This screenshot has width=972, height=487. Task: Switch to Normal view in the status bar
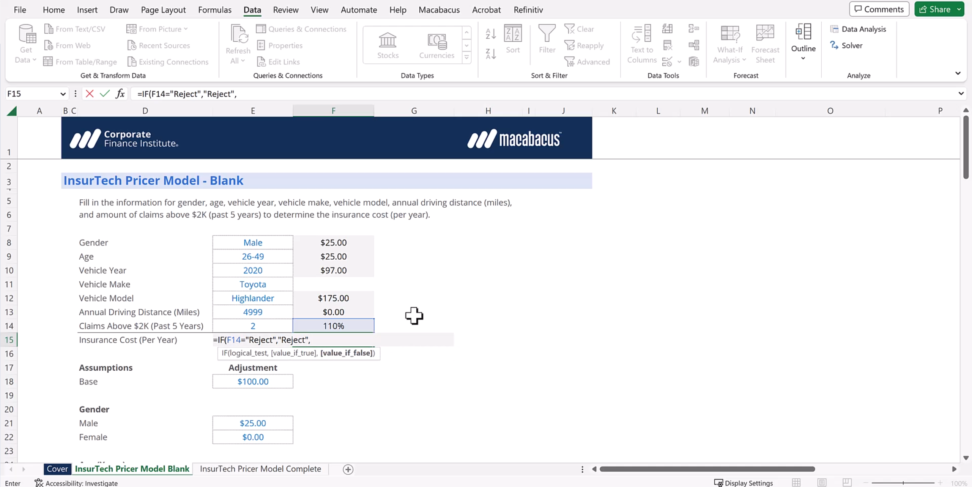796,482
